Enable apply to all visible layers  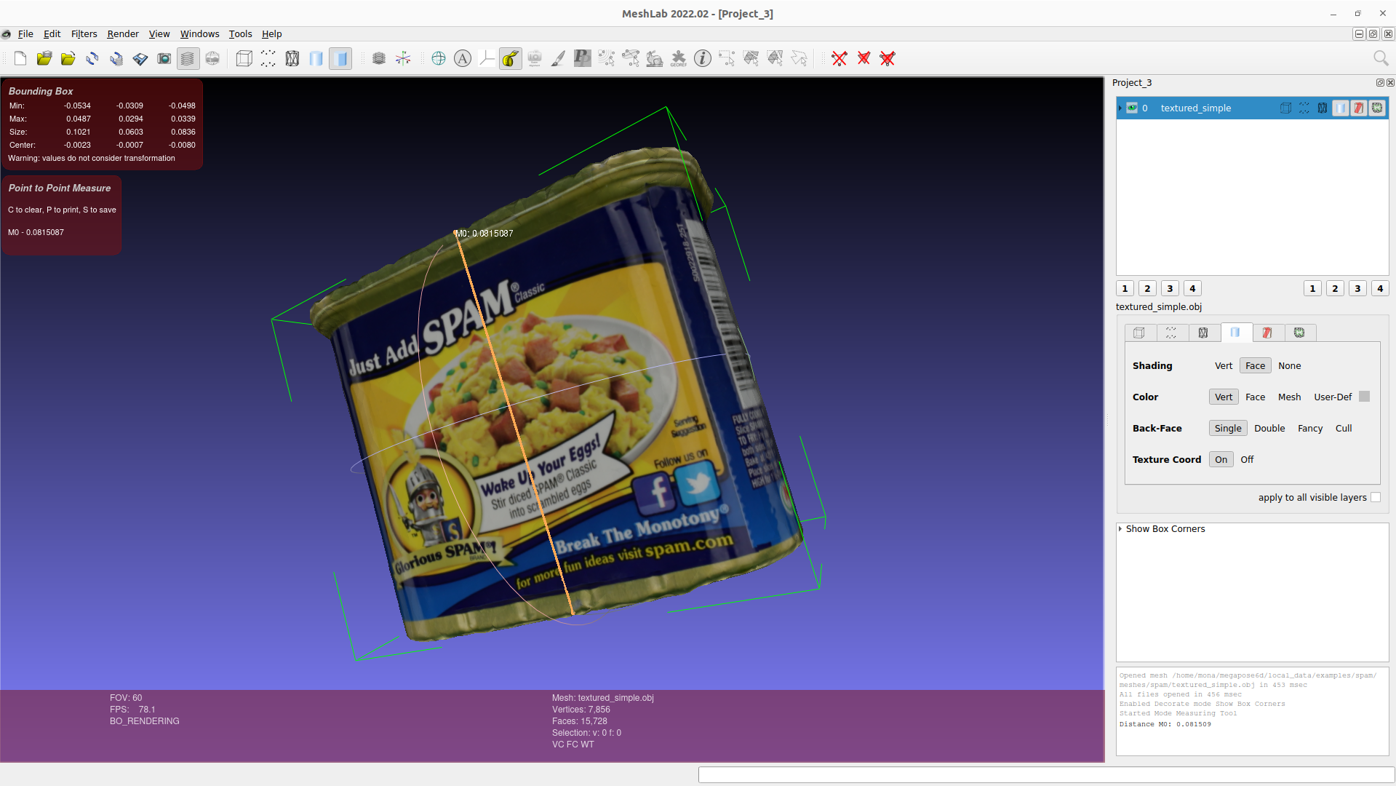[1376, 497]
